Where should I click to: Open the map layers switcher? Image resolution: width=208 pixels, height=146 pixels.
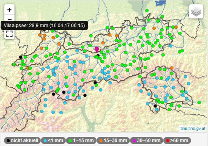[196, 11]
